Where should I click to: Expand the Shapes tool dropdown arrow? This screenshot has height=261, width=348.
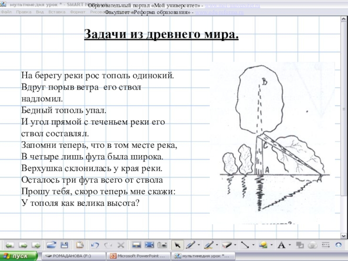pos(271,245)
